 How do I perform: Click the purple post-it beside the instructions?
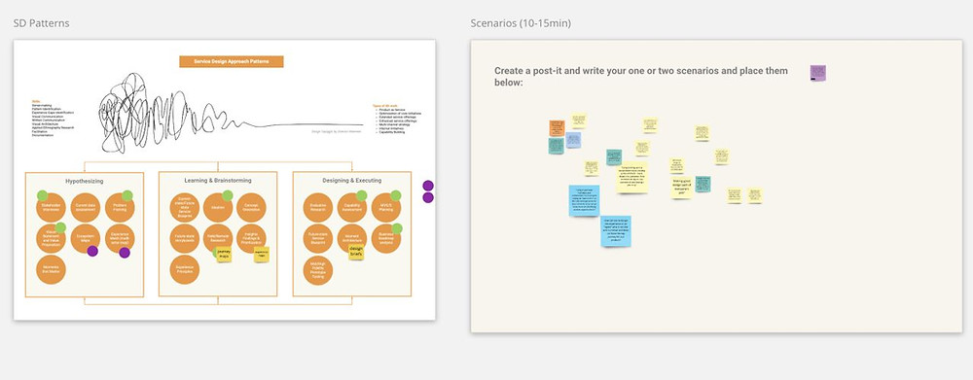click(x=818, y=73)
